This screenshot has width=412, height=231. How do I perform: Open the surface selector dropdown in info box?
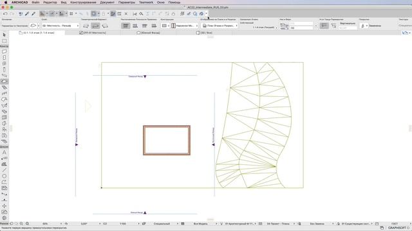[x=364, y=26]
